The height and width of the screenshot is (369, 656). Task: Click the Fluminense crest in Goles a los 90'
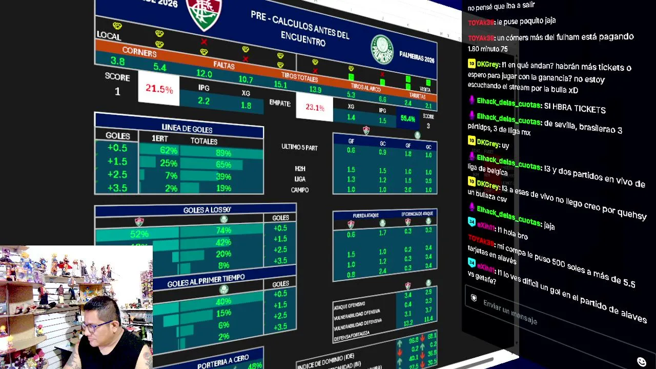point(139,221)
